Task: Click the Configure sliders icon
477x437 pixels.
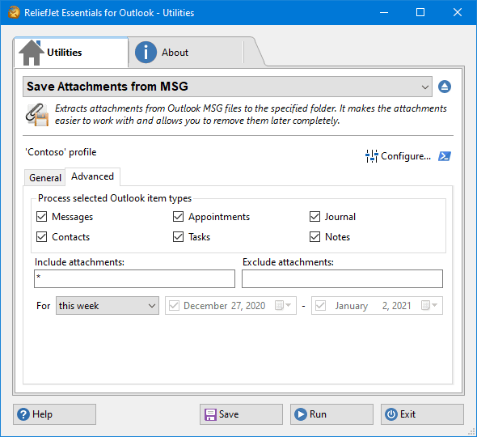Action: pyautogui.click(x=371, y=156)
